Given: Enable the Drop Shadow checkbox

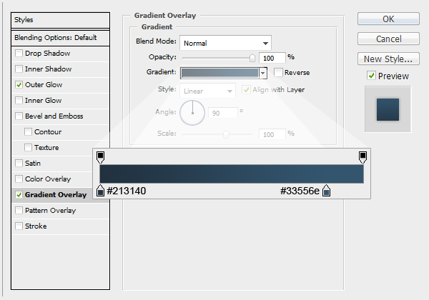Looking at the screenshot, I should (x=19, y=53).
